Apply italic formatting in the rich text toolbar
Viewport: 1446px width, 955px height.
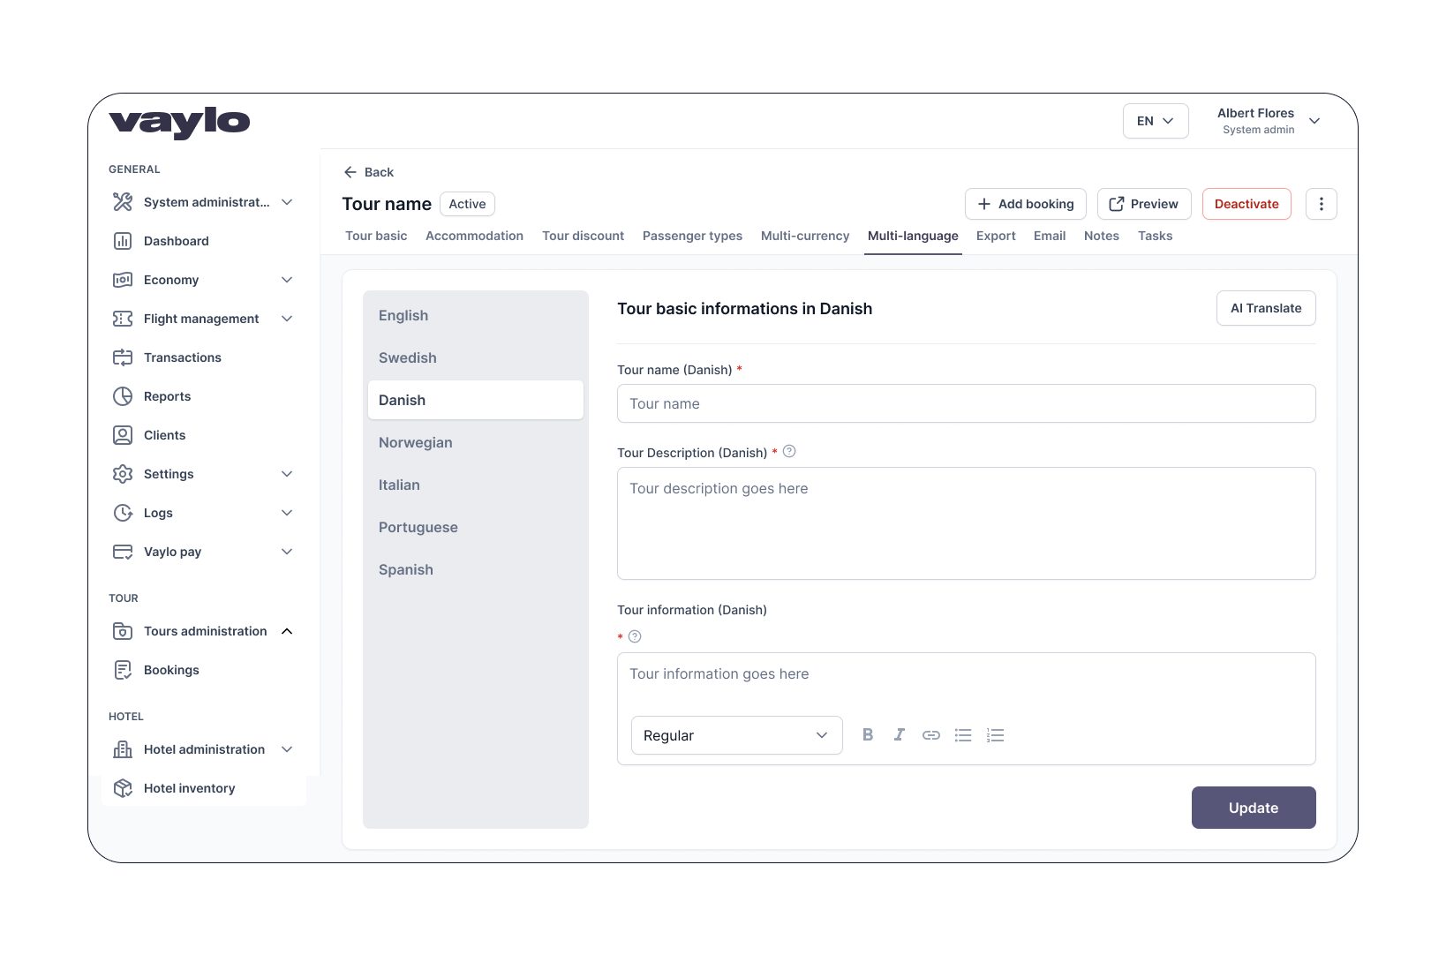(900, 734)
